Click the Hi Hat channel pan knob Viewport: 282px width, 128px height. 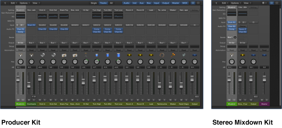(86, 62)
